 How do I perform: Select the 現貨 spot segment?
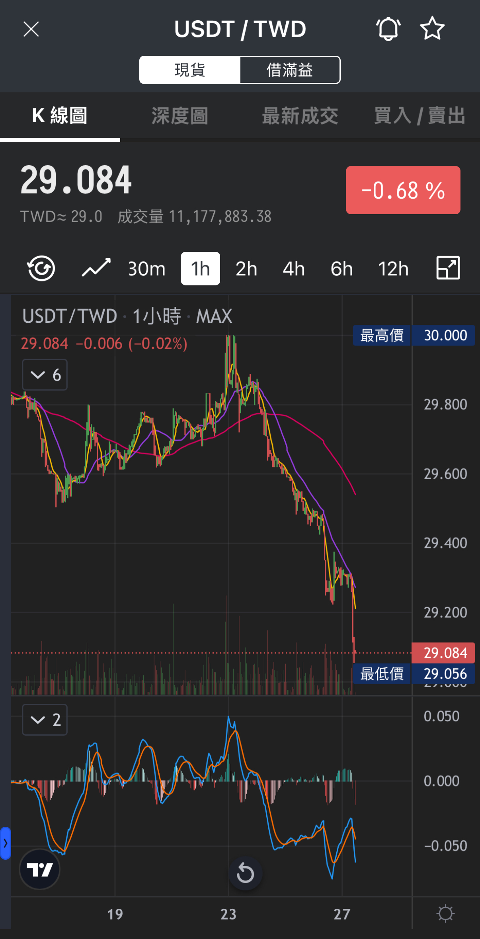click(x=190, y=70)
